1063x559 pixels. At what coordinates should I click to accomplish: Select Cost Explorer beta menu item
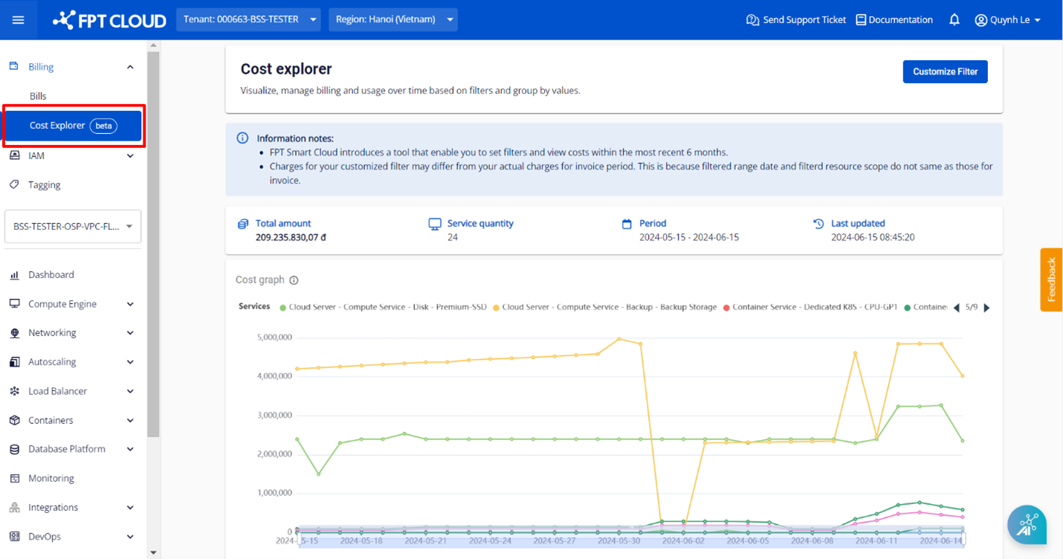coord(73,126)
